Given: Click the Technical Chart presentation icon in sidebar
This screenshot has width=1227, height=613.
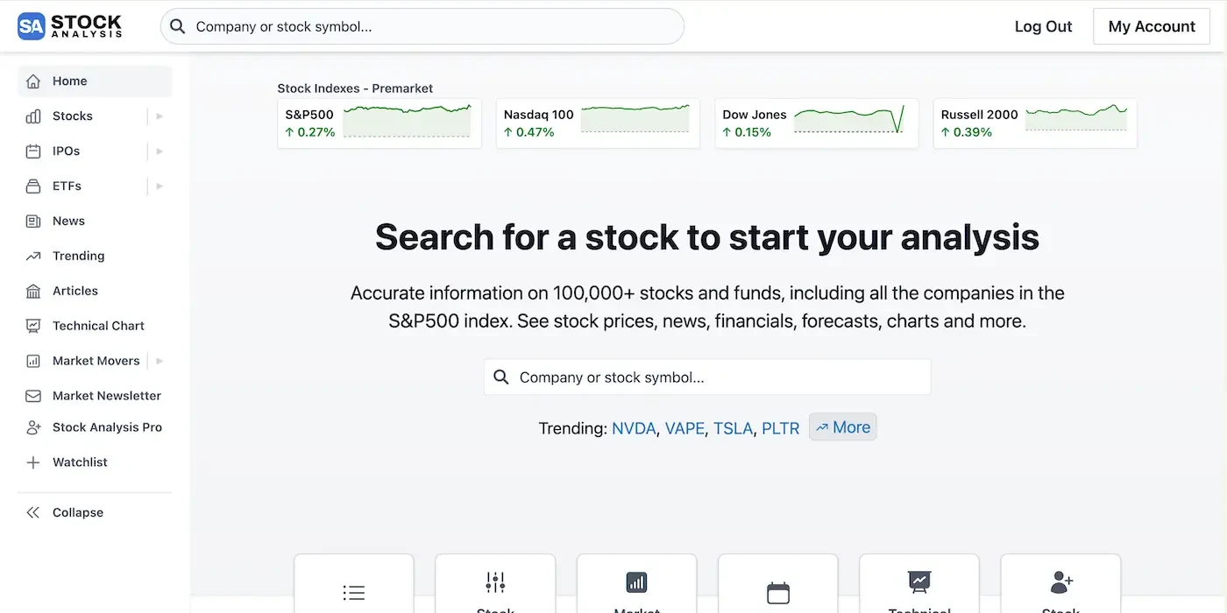Looking at the screenshot, I should pos(33,326).
